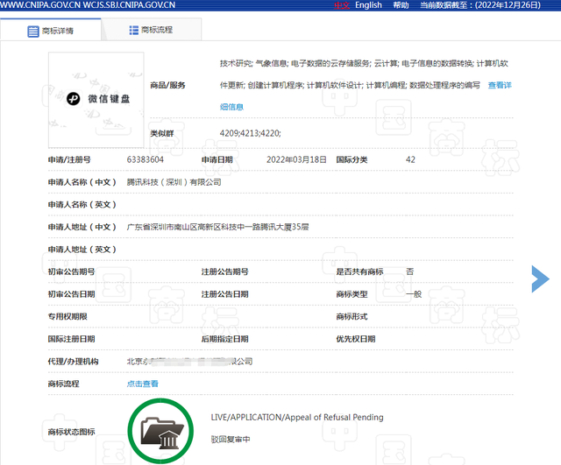Select international class value 42
Image resolution: width=561 pixels, height=465 pixels.
coord(410,159)
